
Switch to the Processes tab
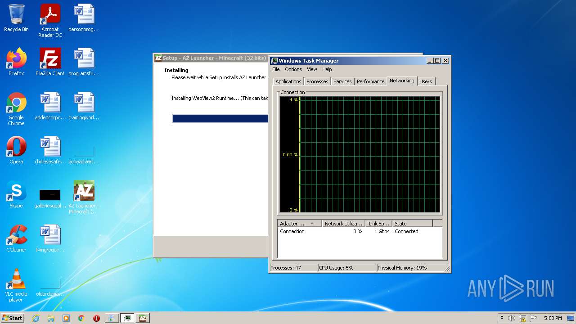317,81
